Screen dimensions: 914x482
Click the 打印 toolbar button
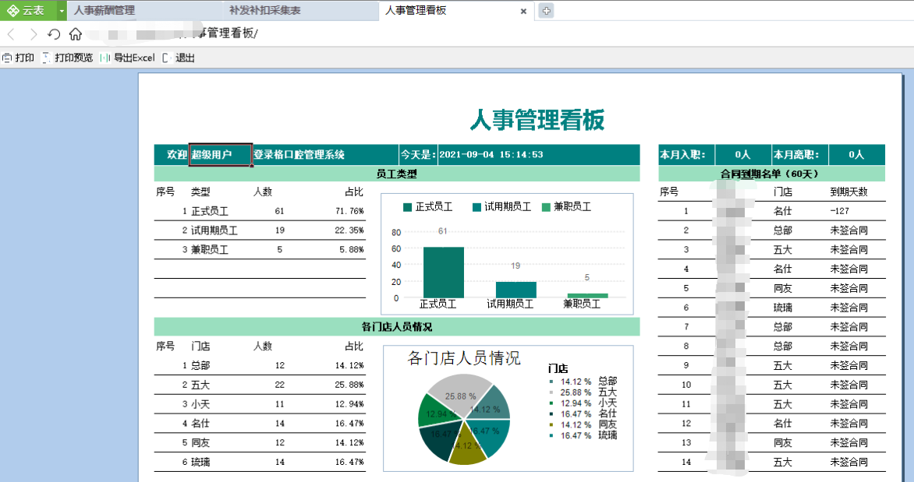tap(18, 58)
